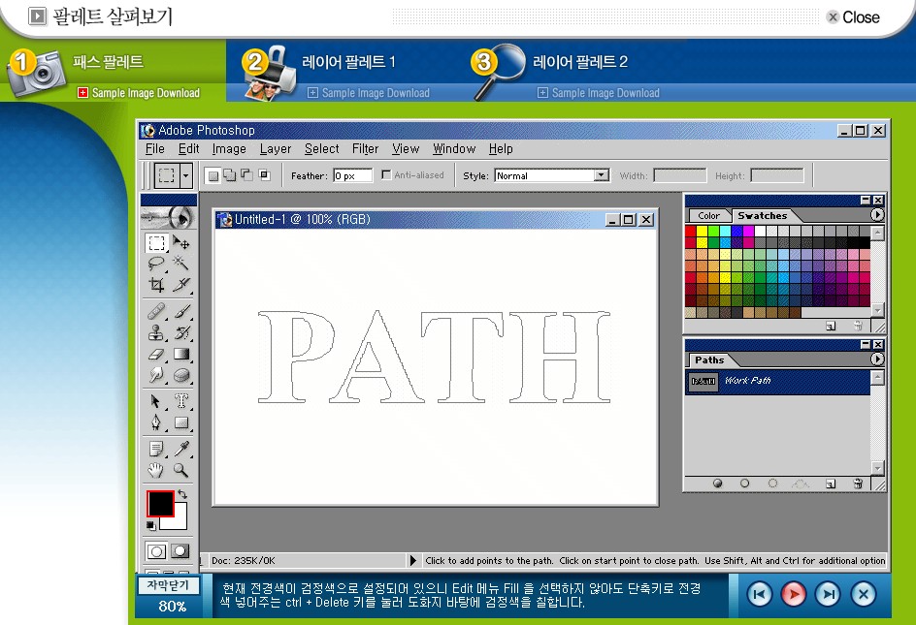This screenshot has width=916, height=625.
Task: Choose Intersect with selection mode
Action: pos(264,175)
